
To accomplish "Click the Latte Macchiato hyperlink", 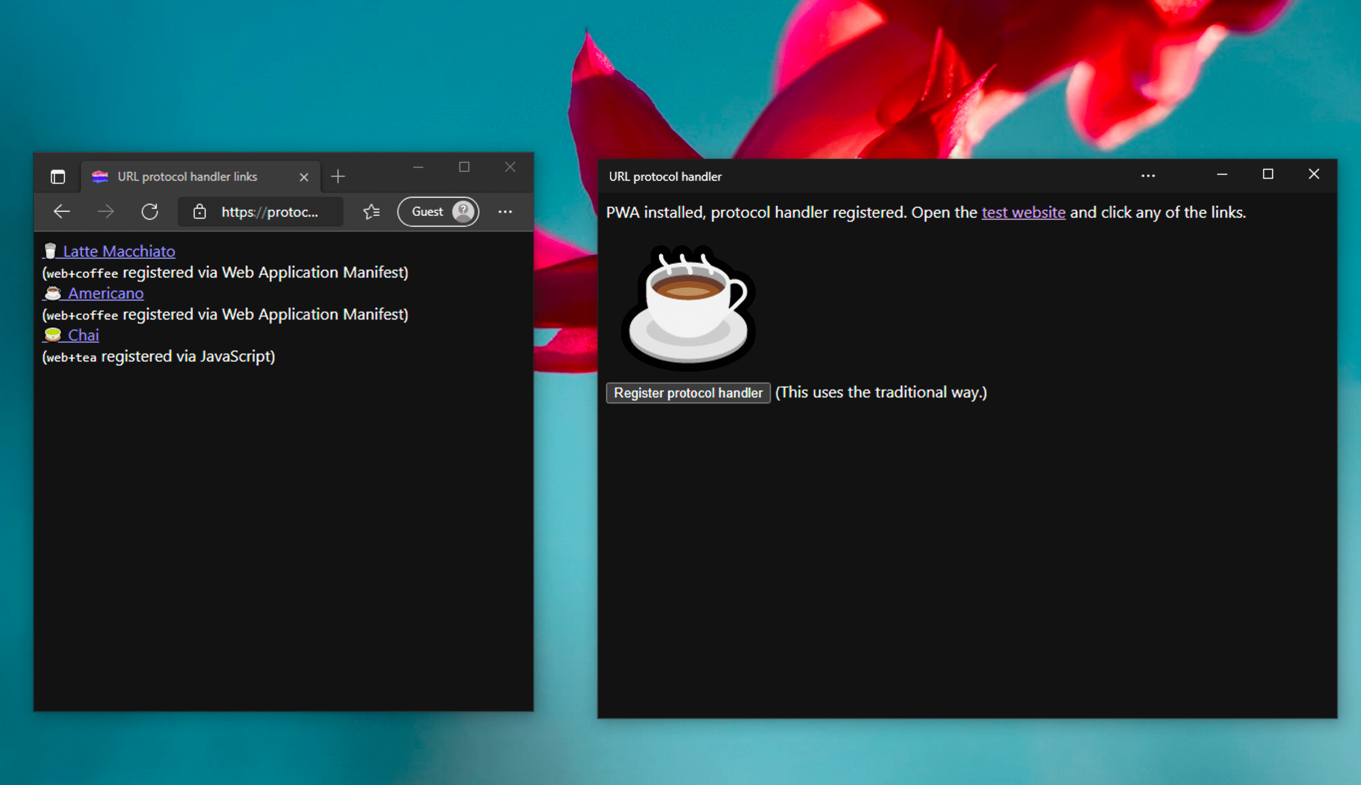I will pos(121,251).
